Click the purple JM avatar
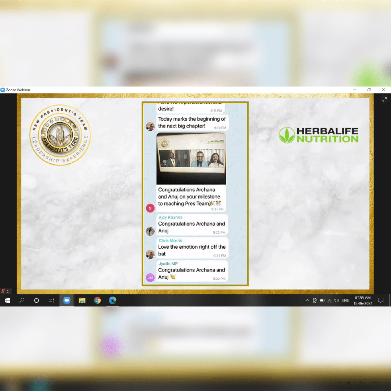This screenshot has width=391, height=391. tap(150, 278)
